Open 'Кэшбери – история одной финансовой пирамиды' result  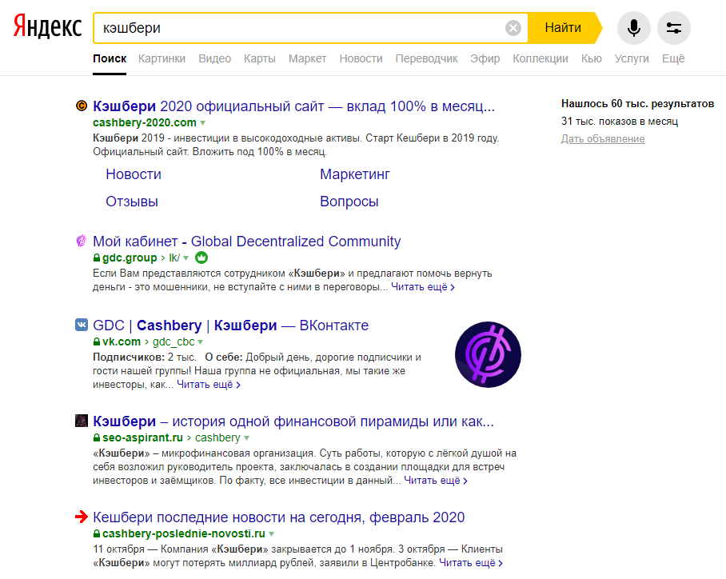coord(293,421)
